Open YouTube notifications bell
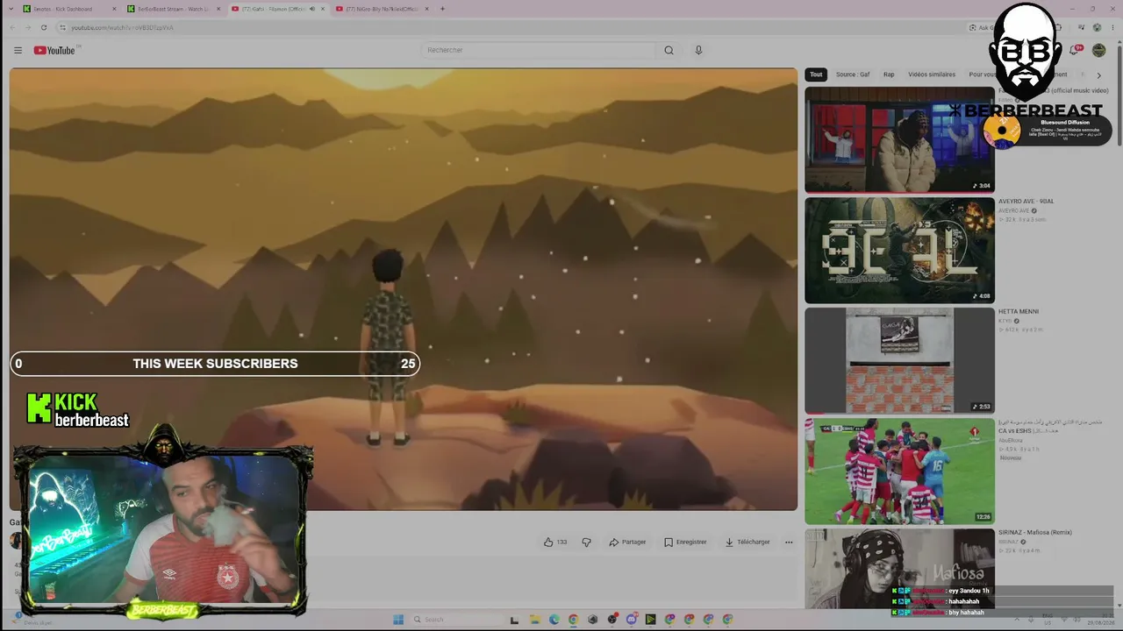Screen dimensions: 1123x631 pyautogui.click(x=1074, y=50)
